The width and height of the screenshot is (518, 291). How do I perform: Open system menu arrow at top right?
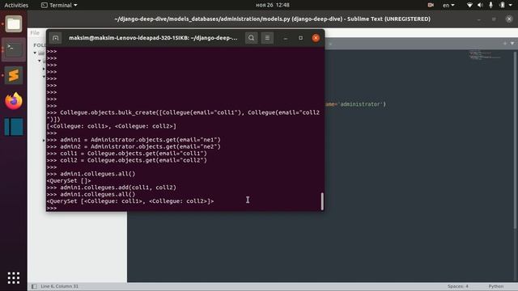[511, 5]
